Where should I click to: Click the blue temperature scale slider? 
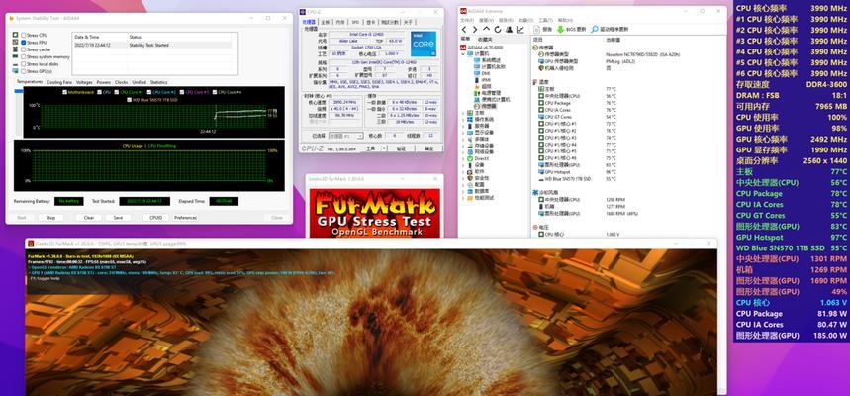coord(19,91)
